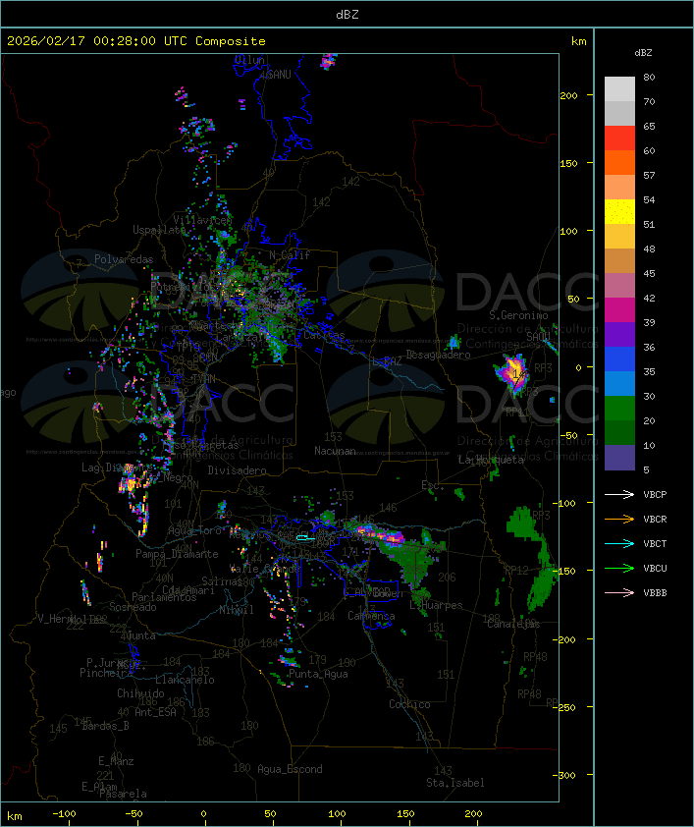Select the light blue 30-35 dBZ swatch

[619, 383]
